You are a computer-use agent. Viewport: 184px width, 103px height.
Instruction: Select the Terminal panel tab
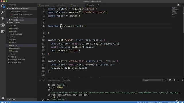66,80
